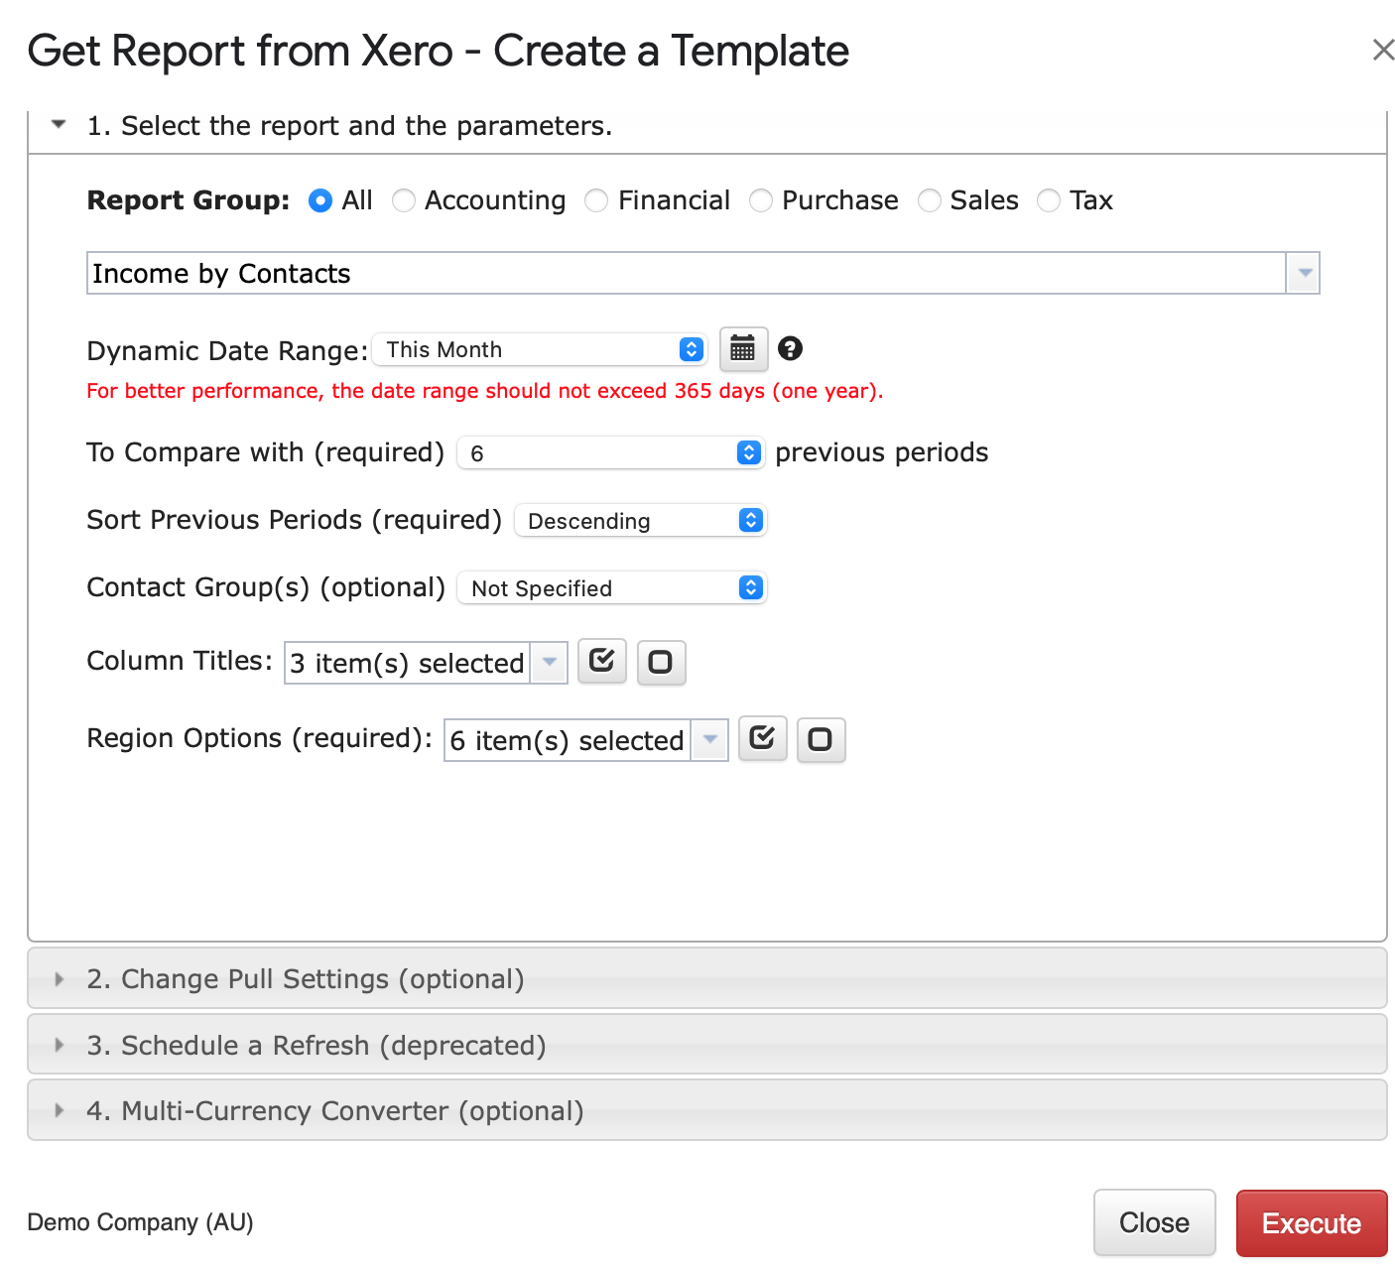1395x1268 pixels.
Task: Select all Column Titles check icon
Action: pyautogui.click(x=602, y=661)
